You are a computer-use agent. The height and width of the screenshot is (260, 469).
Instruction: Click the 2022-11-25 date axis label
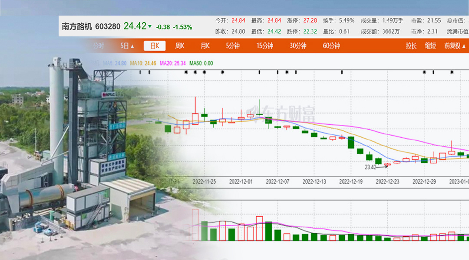(204, 182)
